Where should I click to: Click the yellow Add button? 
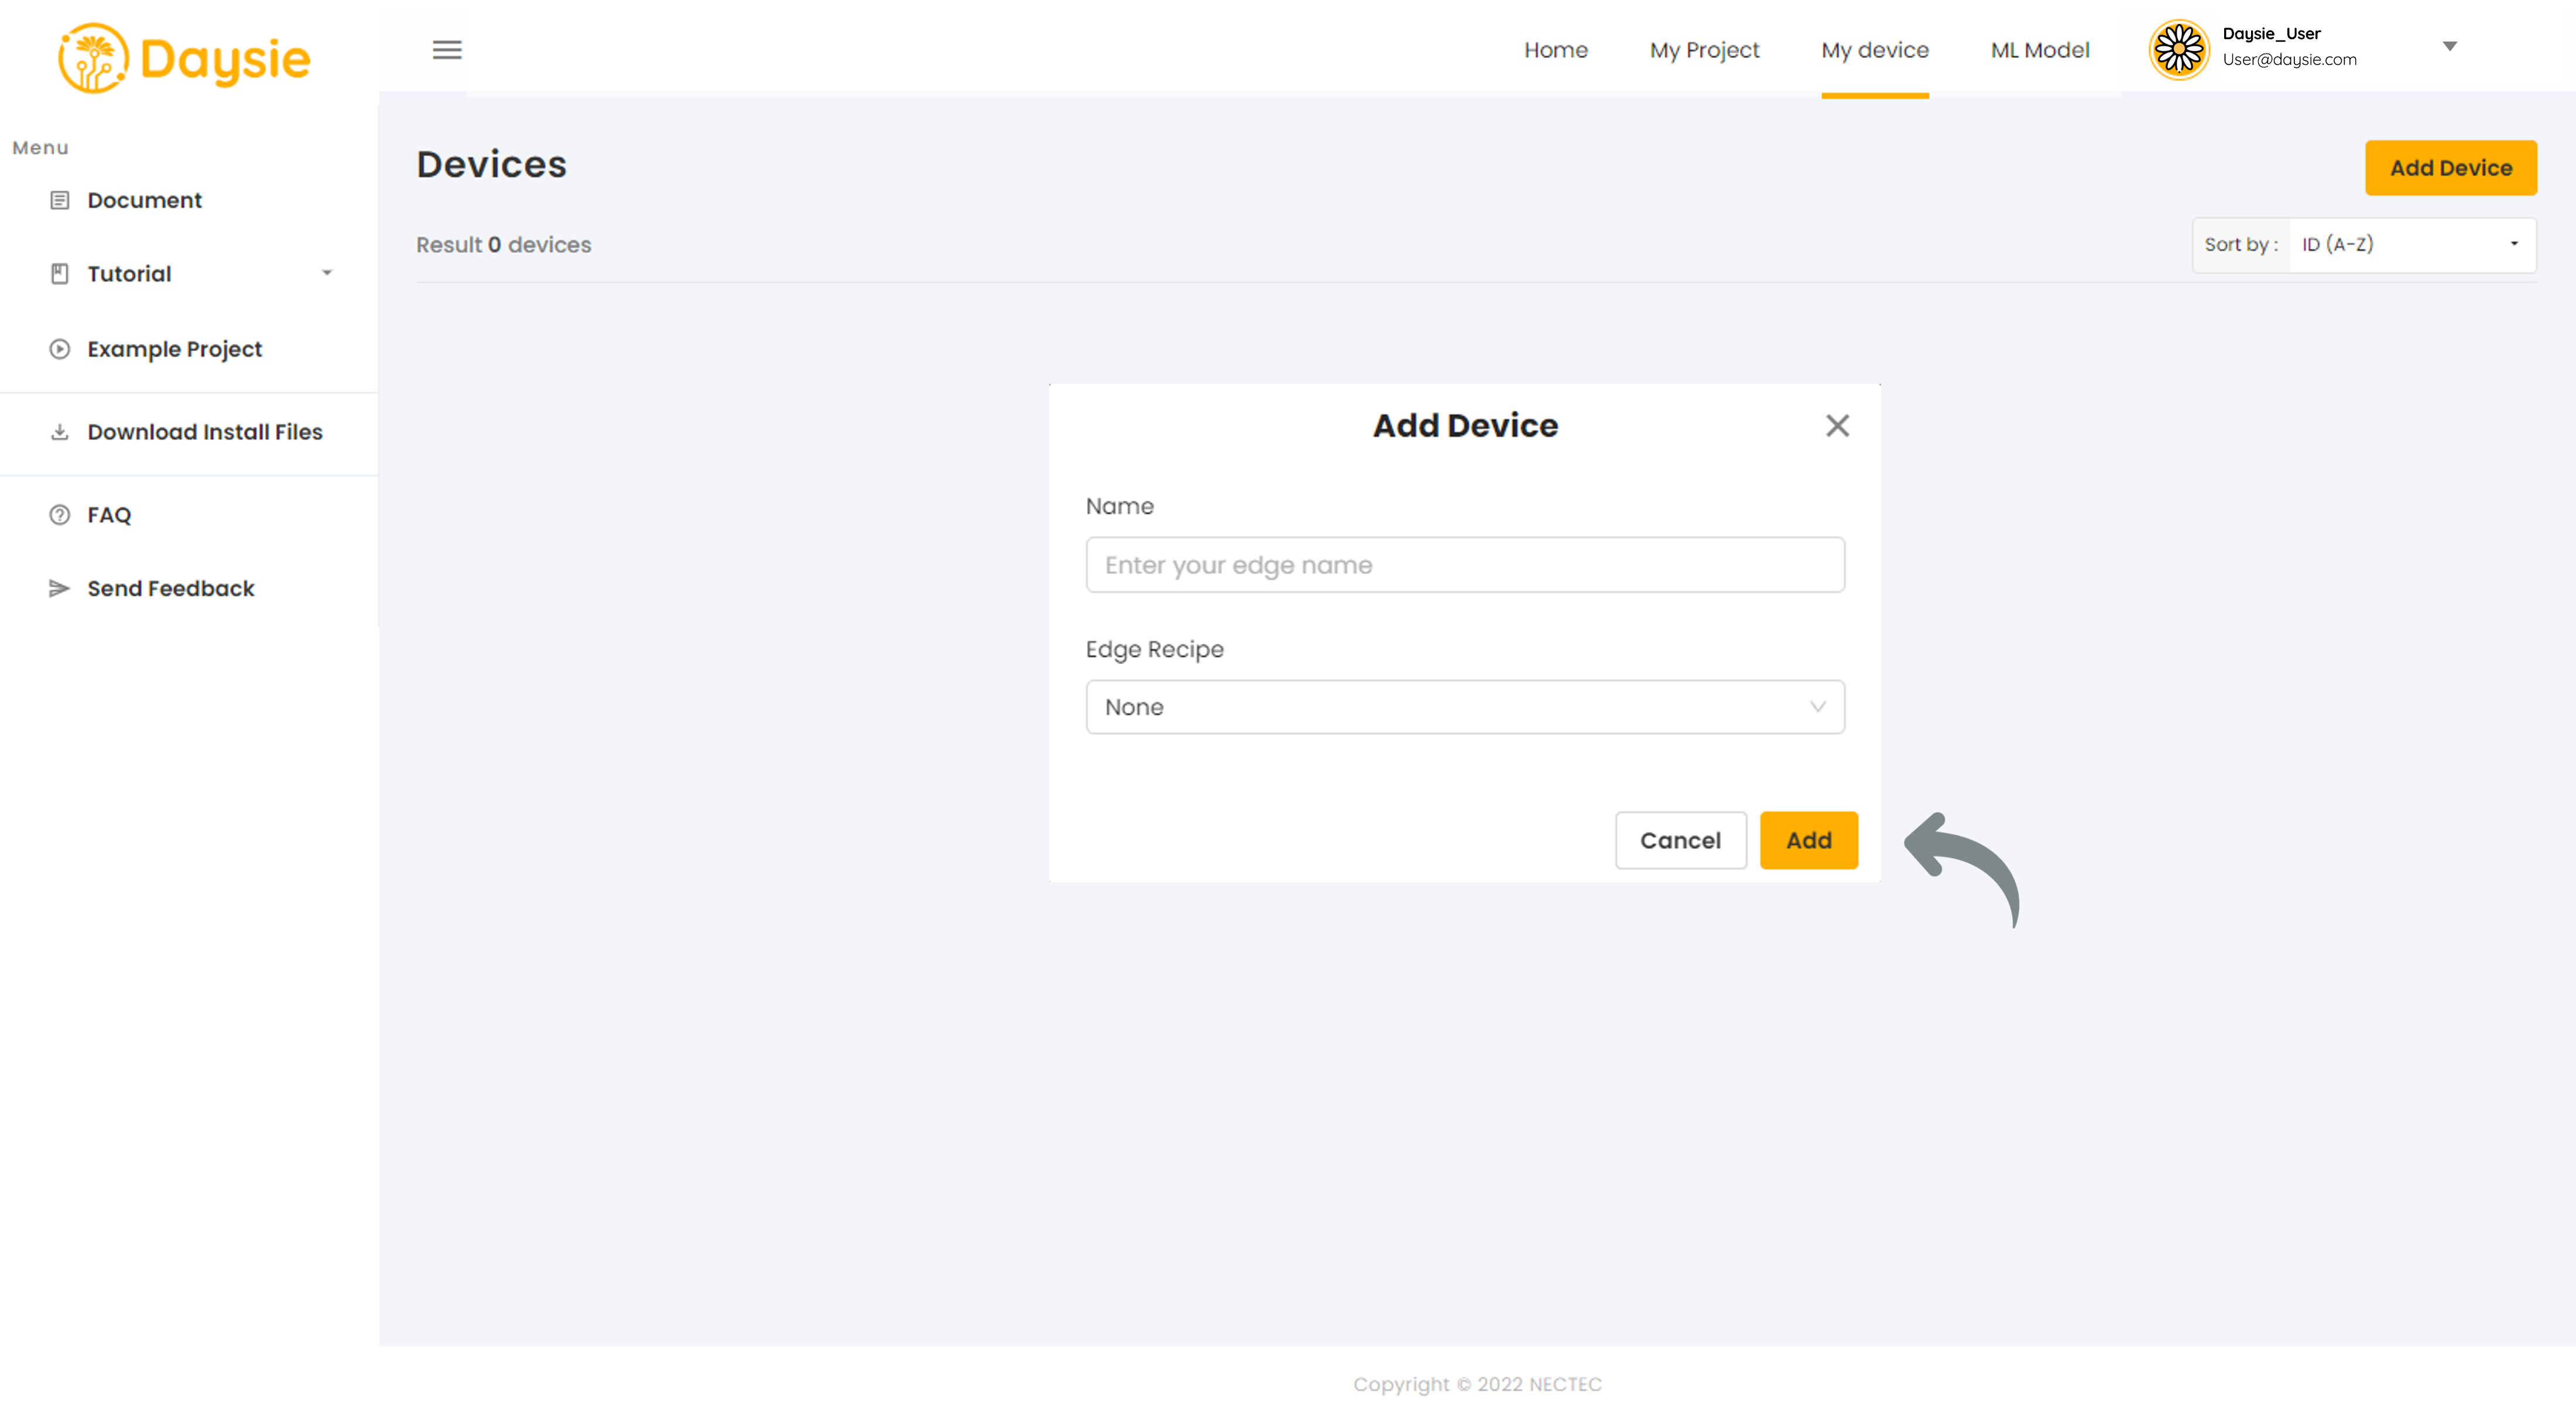coord(1808,840)
